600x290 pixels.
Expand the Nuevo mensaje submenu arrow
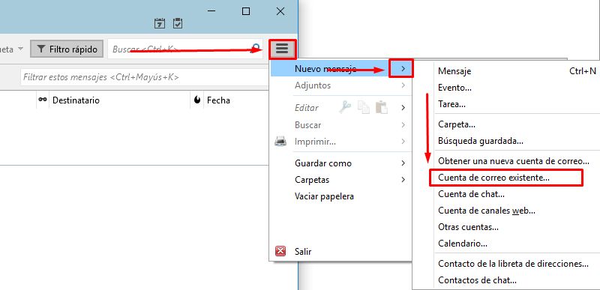coord(403,69)
